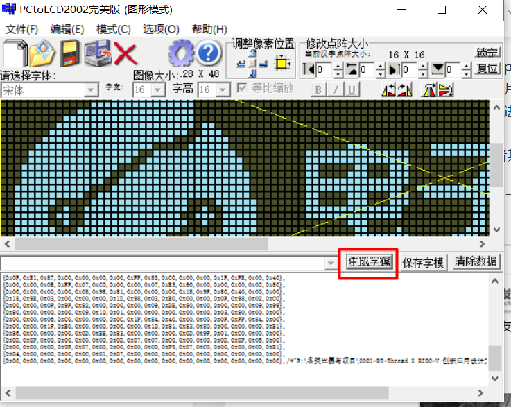Expand the text input combo box arrow
Screen dimensions: 511x407
pyautogui.click(x=331, y=263)
